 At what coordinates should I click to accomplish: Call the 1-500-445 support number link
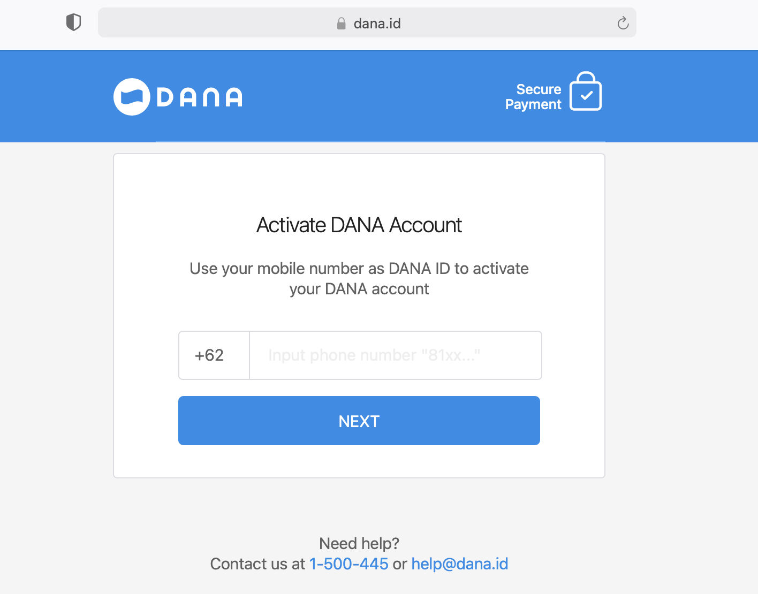(348, 564)
